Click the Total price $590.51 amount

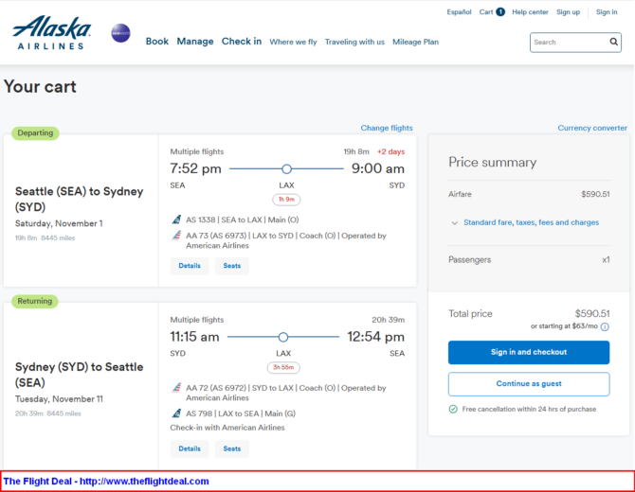click(x=592, y=313)
